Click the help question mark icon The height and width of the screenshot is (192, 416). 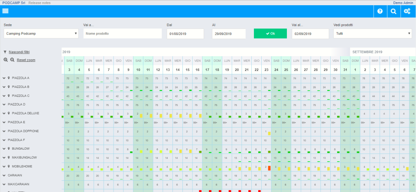[380, 11]
